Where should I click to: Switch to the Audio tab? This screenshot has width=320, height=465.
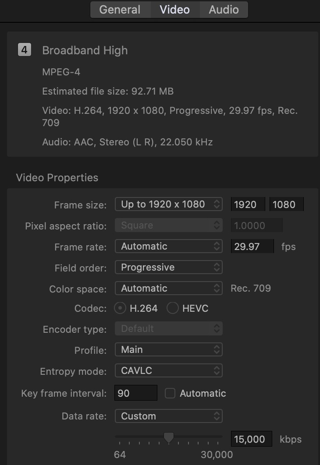(224, 10)
